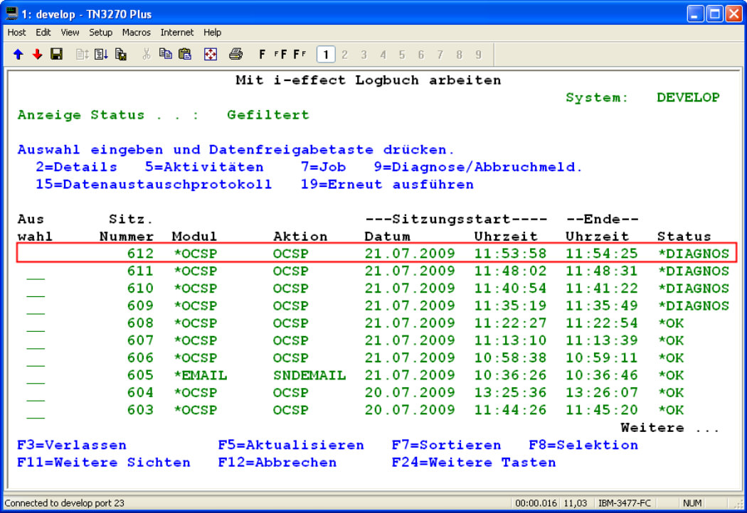Click the F5=Aktualisieren function key label
The width and height of the screenshot is (747, 513).
(x=290, y=445)
